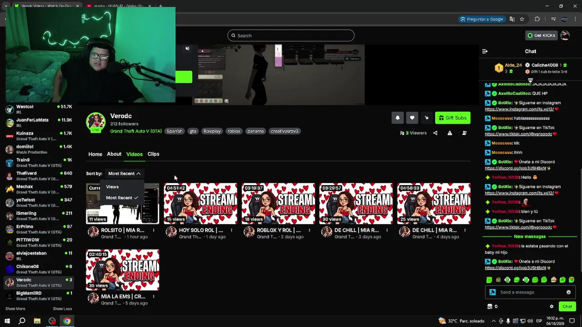Click the Get KICKs button
This screenshot has width=582, height=327.
click(541, 35)
